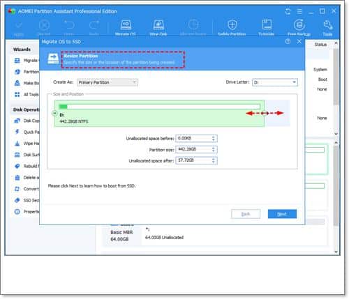Click the Disk Copy sidebar icon
Viewport: 349px width, 299px height.
17,121
